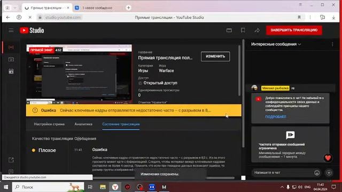
Task: Click the bookmark highlight icon in Studio header
Action: point(243,30)
